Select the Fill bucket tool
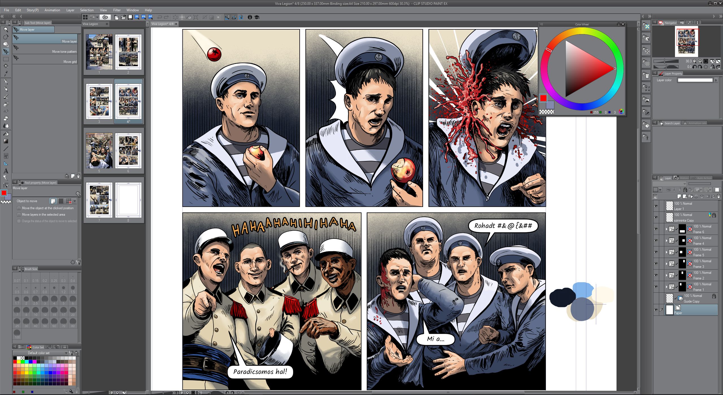The width and height of the screenshot is (723, 395). pyautogui.click(x=6, y=134)
